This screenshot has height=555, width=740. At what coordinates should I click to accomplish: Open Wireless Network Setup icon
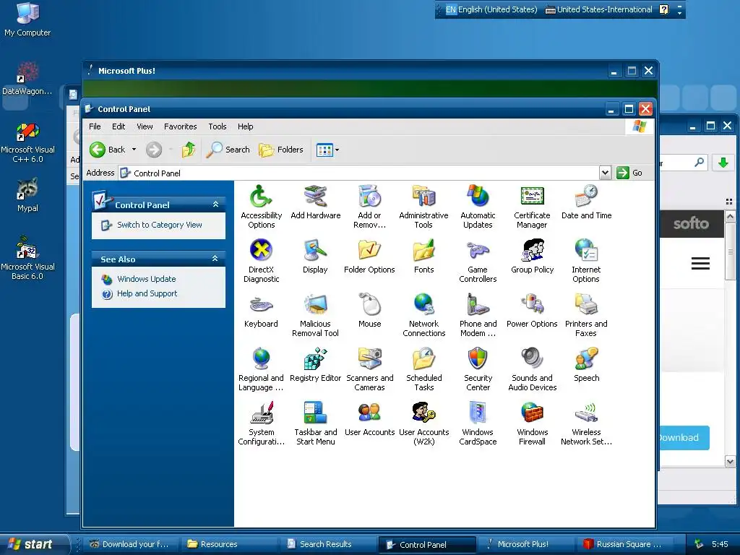point(586,414)
